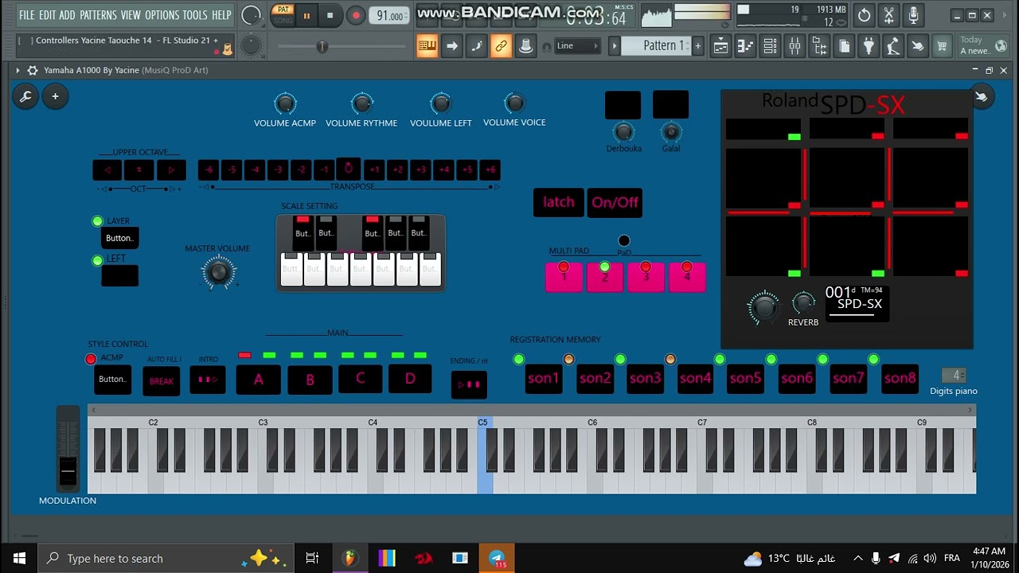Click the round plus button in plugin

[55, 96]
